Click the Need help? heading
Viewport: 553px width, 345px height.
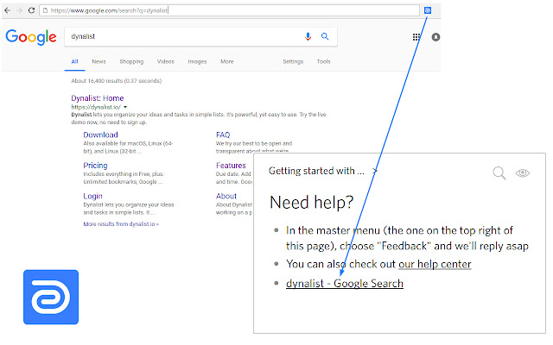(311, 202)
